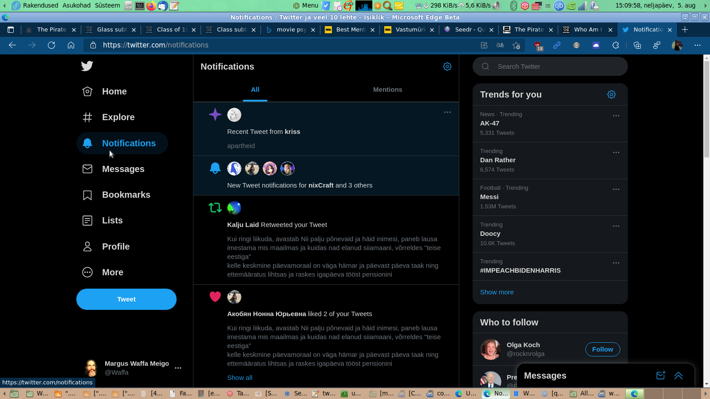710x399 pixels.
Task: Open the Messi trending topic
Action: 550,197
